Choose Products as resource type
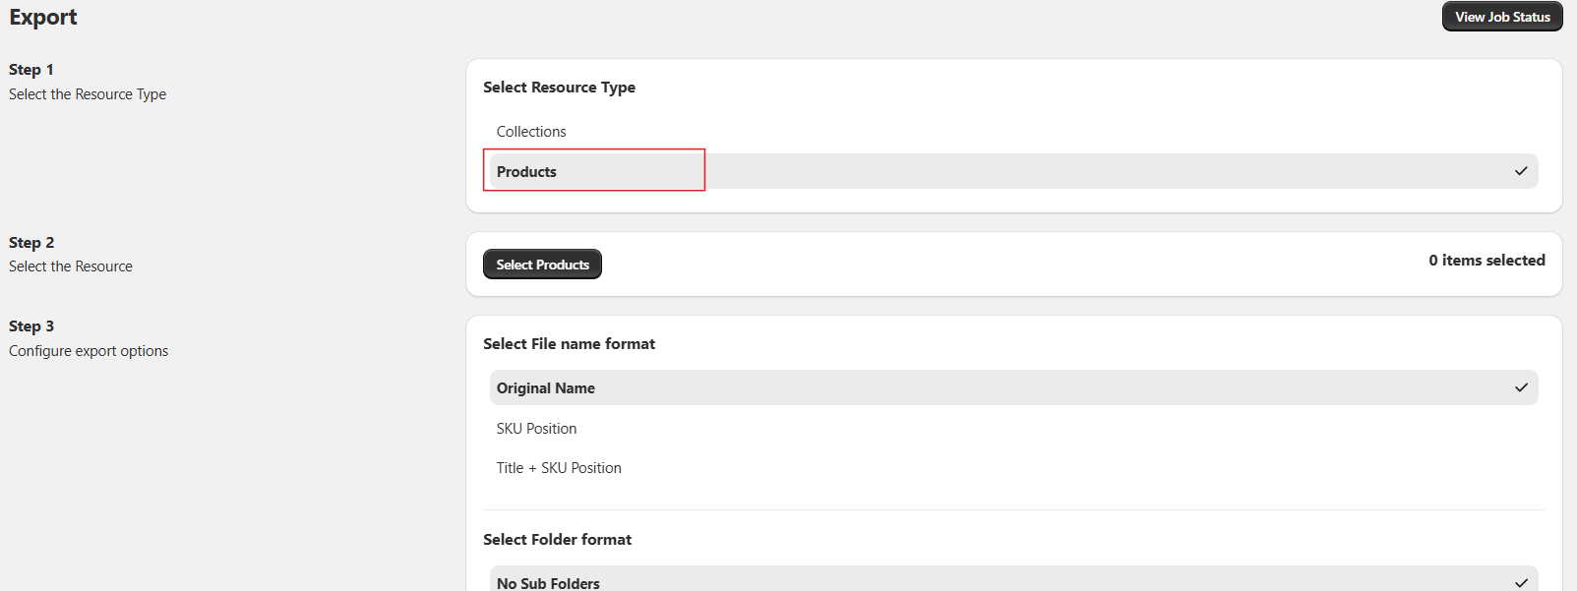The width and height of the screenshot is (1577, 591). tap(1013, 171)
